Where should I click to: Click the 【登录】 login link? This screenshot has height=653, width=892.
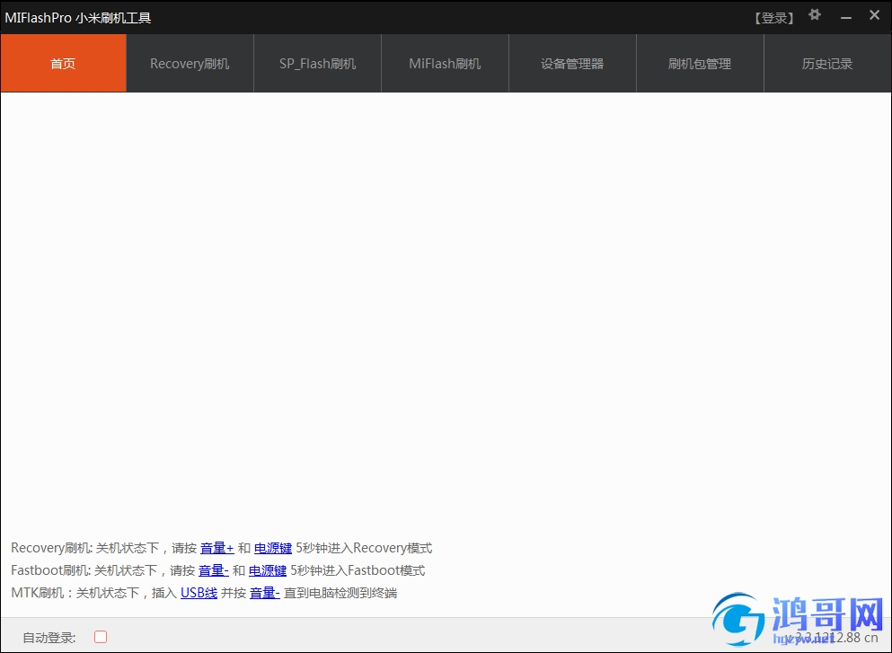pyautogui.click(x=773, y=18)
